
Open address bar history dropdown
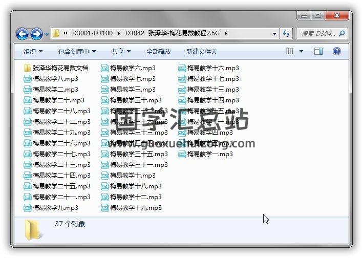(x=274, y=34)
